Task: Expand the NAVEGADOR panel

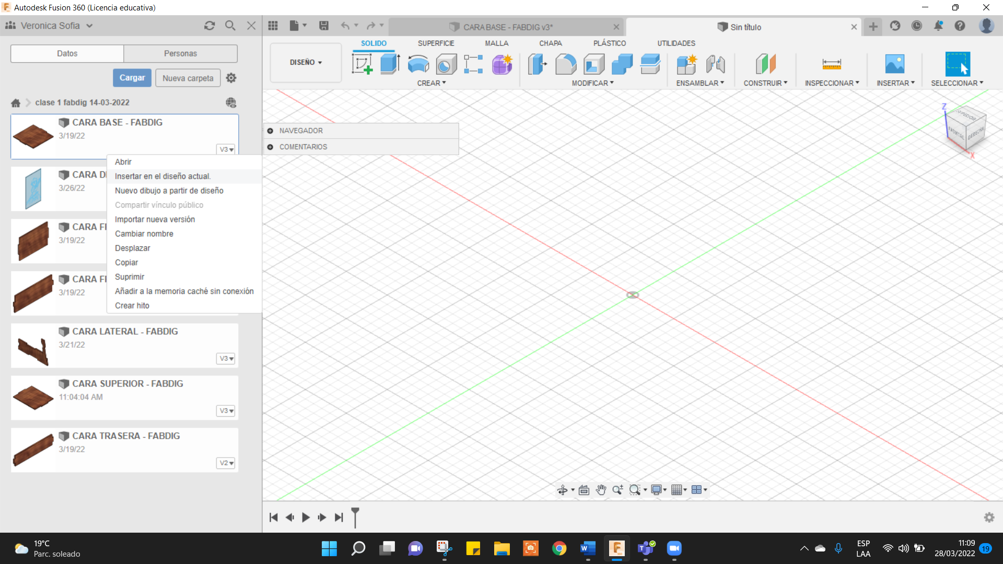Action: click(270, 131)
